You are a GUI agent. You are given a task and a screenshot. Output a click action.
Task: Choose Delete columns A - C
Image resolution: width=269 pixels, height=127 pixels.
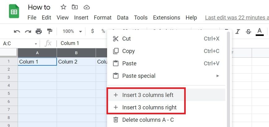tap(150, 120)
